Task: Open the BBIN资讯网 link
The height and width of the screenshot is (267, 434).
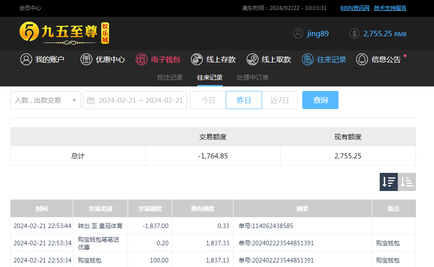Action: click(x=355, y=8)
